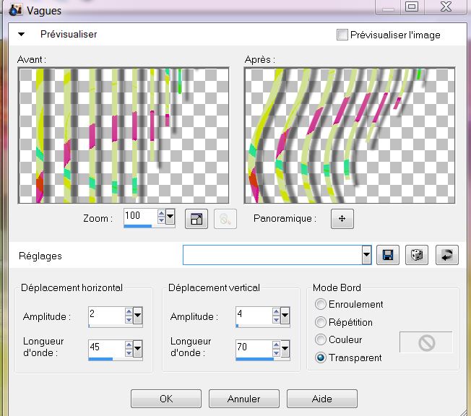The height and width of the screenshot is (416, 471).
Task: Open the Réglages presets dropdown
Action: pyautogui.click(x=366, y=255)
